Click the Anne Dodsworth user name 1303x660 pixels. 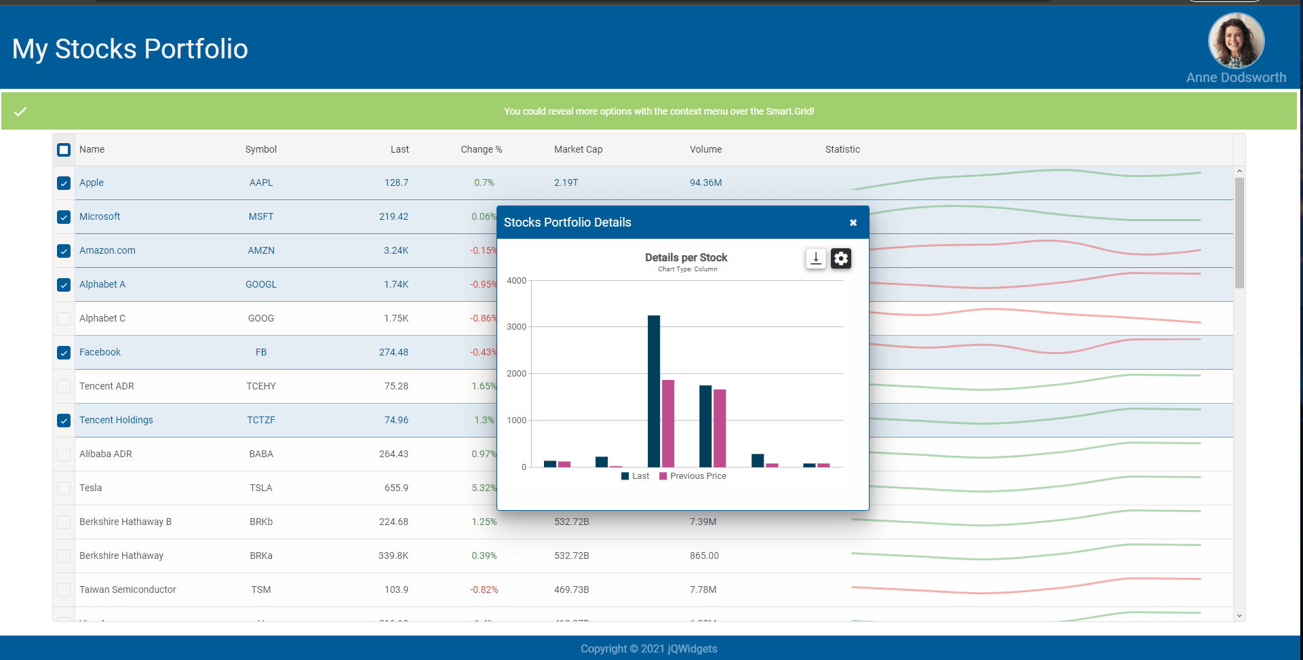(1236, 77)
